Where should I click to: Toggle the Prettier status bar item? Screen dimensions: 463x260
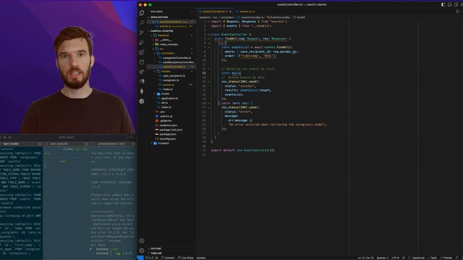tap(446, 258)
